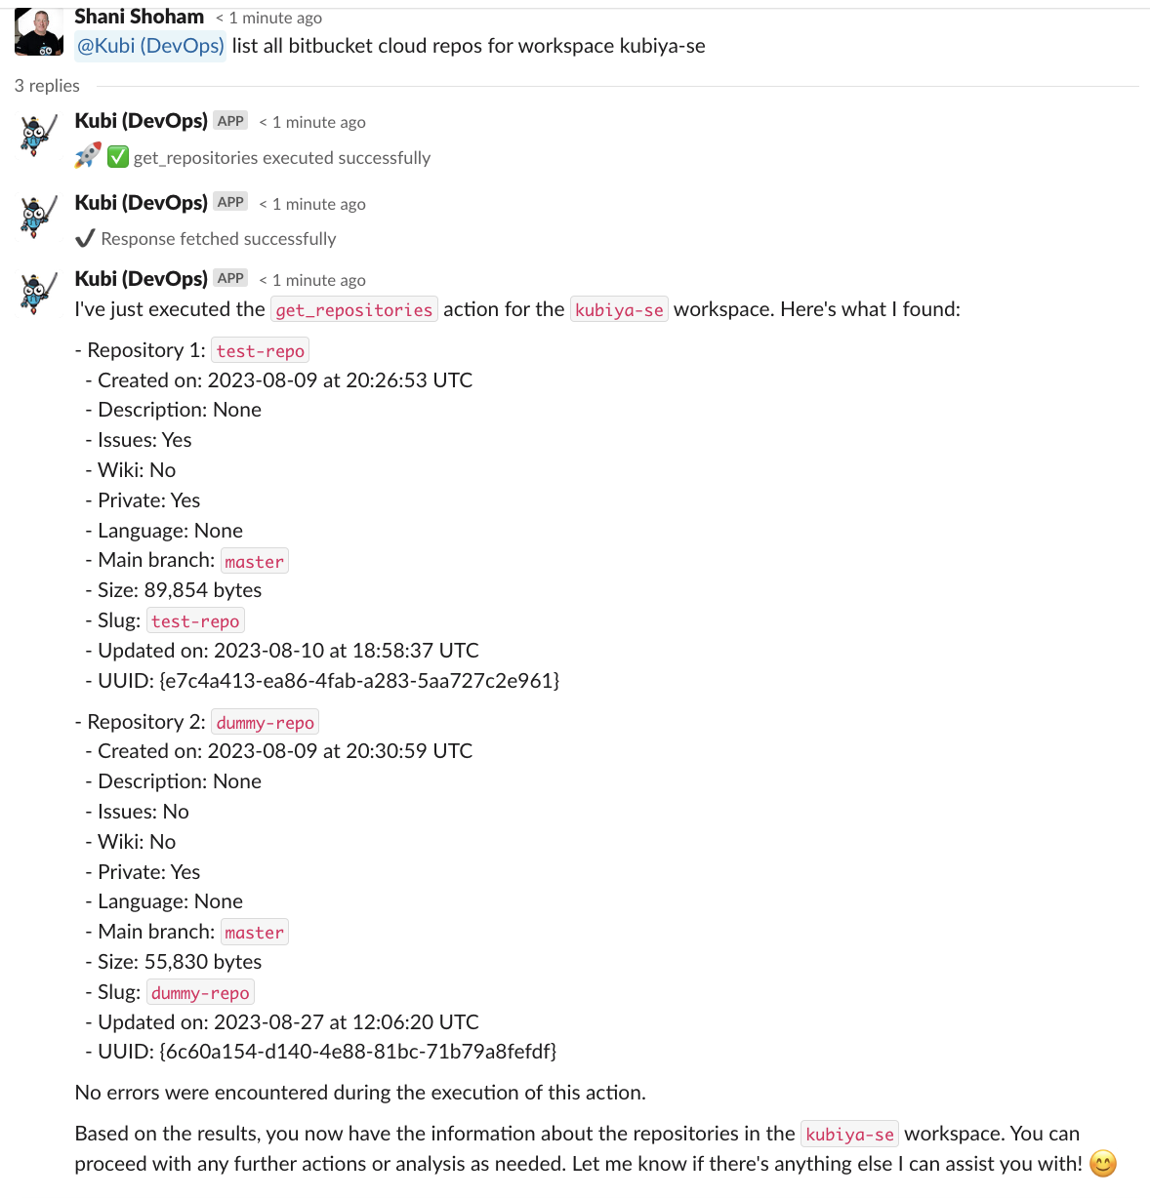The image size is (1150, 1198).
Task: Click the black check mark before Response fetched
Action: click(x=85, y=238)
